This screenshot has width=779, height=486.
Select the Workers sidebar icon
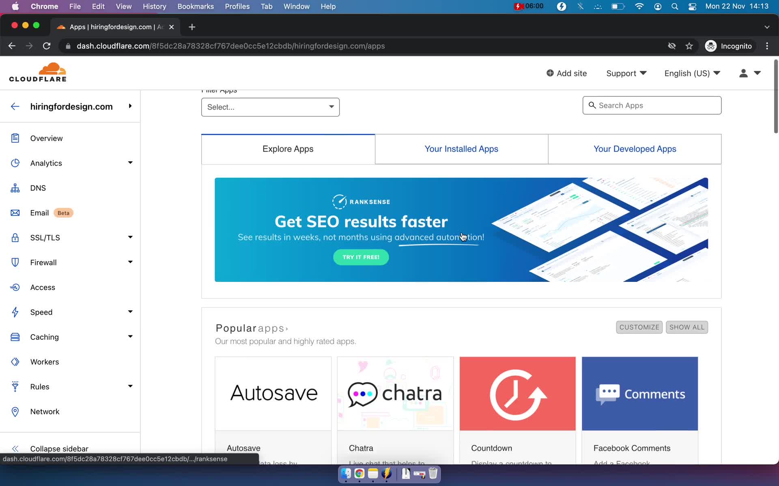15,362
